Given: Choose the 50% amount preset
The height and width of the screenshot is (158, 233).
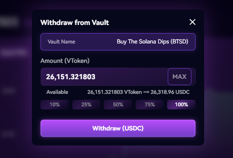Looking at the screenshot, I should point(118,105).
